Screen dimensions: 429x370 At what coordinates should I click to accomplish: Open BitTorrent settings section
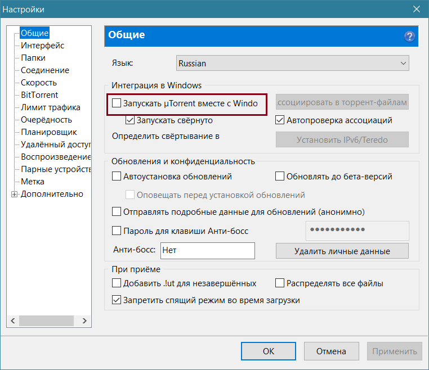pyautogui.click(x=39, y=95)
